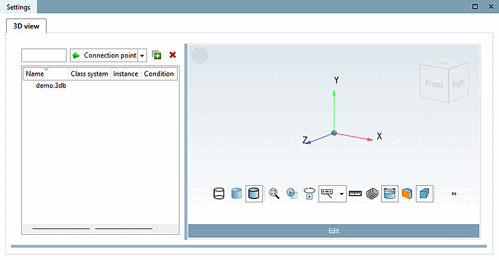Click the zoom to fit magnifier icon
This screenshot has width=499, height=260.
pos(274,194)
